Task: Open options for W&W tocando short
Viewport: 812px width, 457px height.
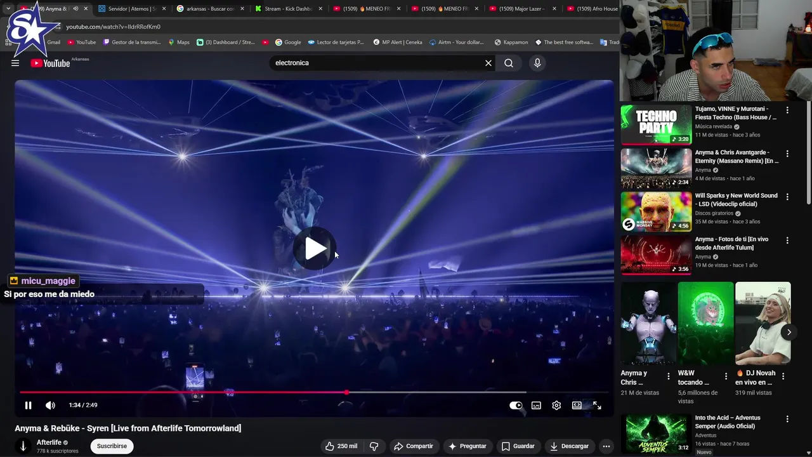Action: pyautogui.click(x=726, y=376)
